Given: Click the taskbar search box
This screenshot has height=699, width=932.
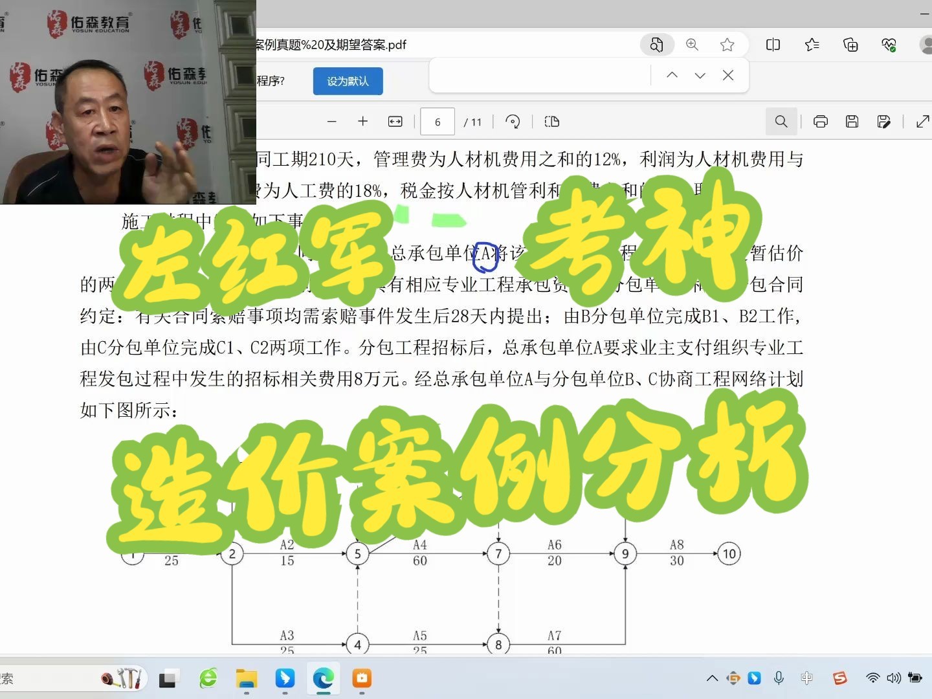Looking at the screenshot, I should (74, 678).
